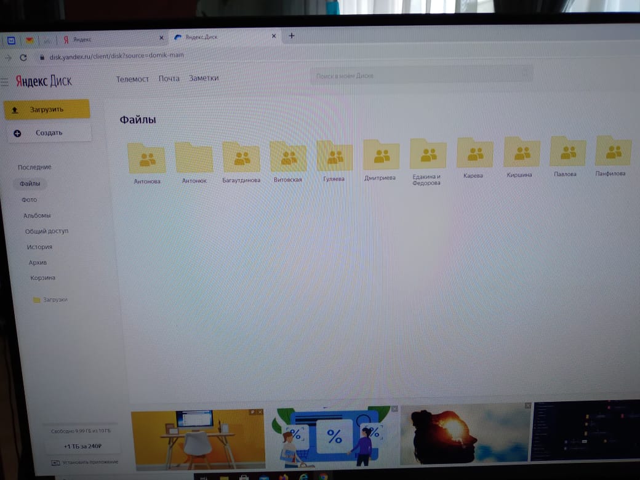Viewport: 640px width, 480px height.
Task: Open the Багаутдинова shared folder
Action: click(x=241, y=158)
